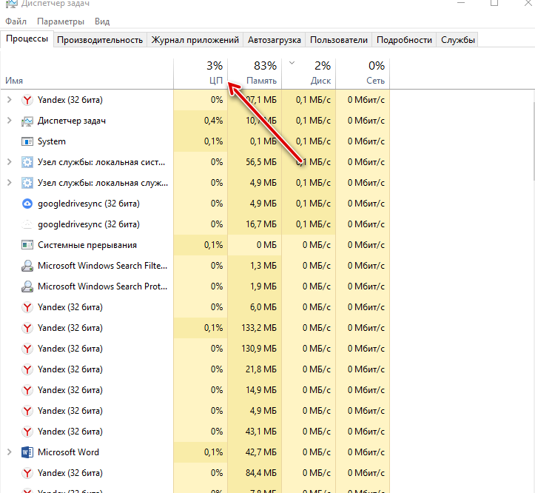Screen dimensions: 535x493
Task: Click the 1,9 МБ memory cell
Action: point(255,286)
